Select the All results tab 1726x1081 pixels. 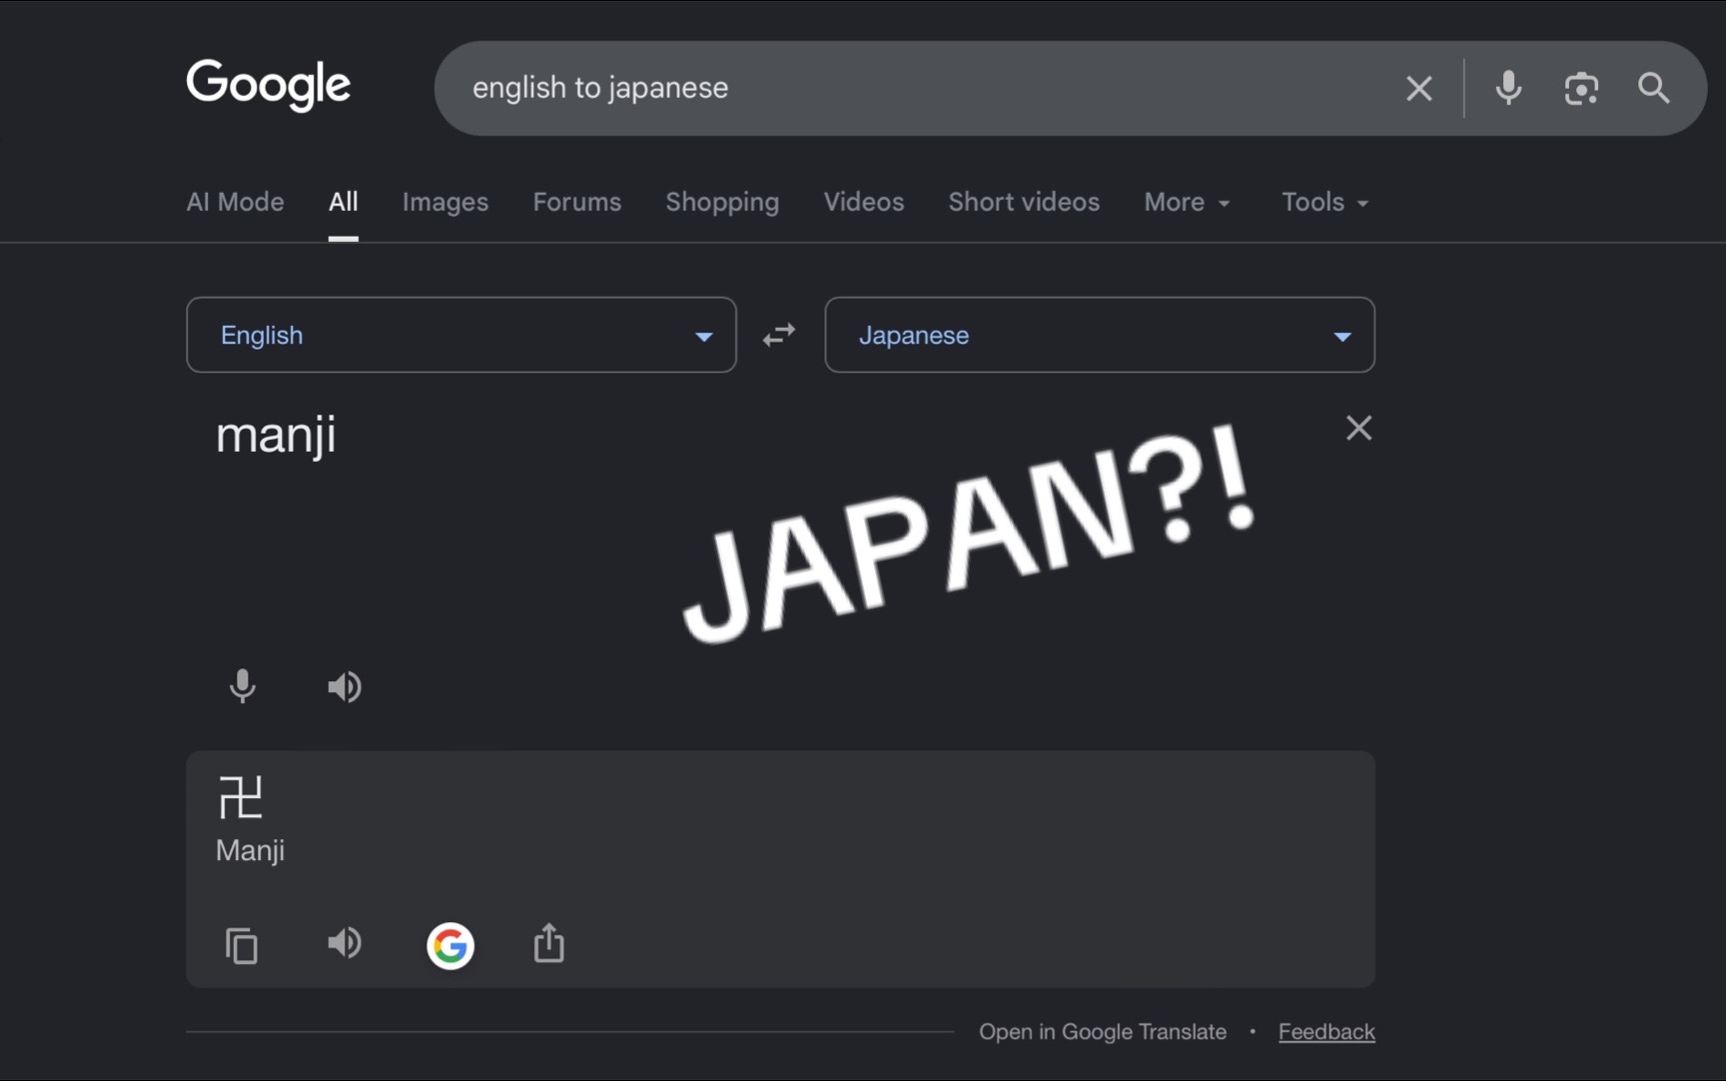344,202
